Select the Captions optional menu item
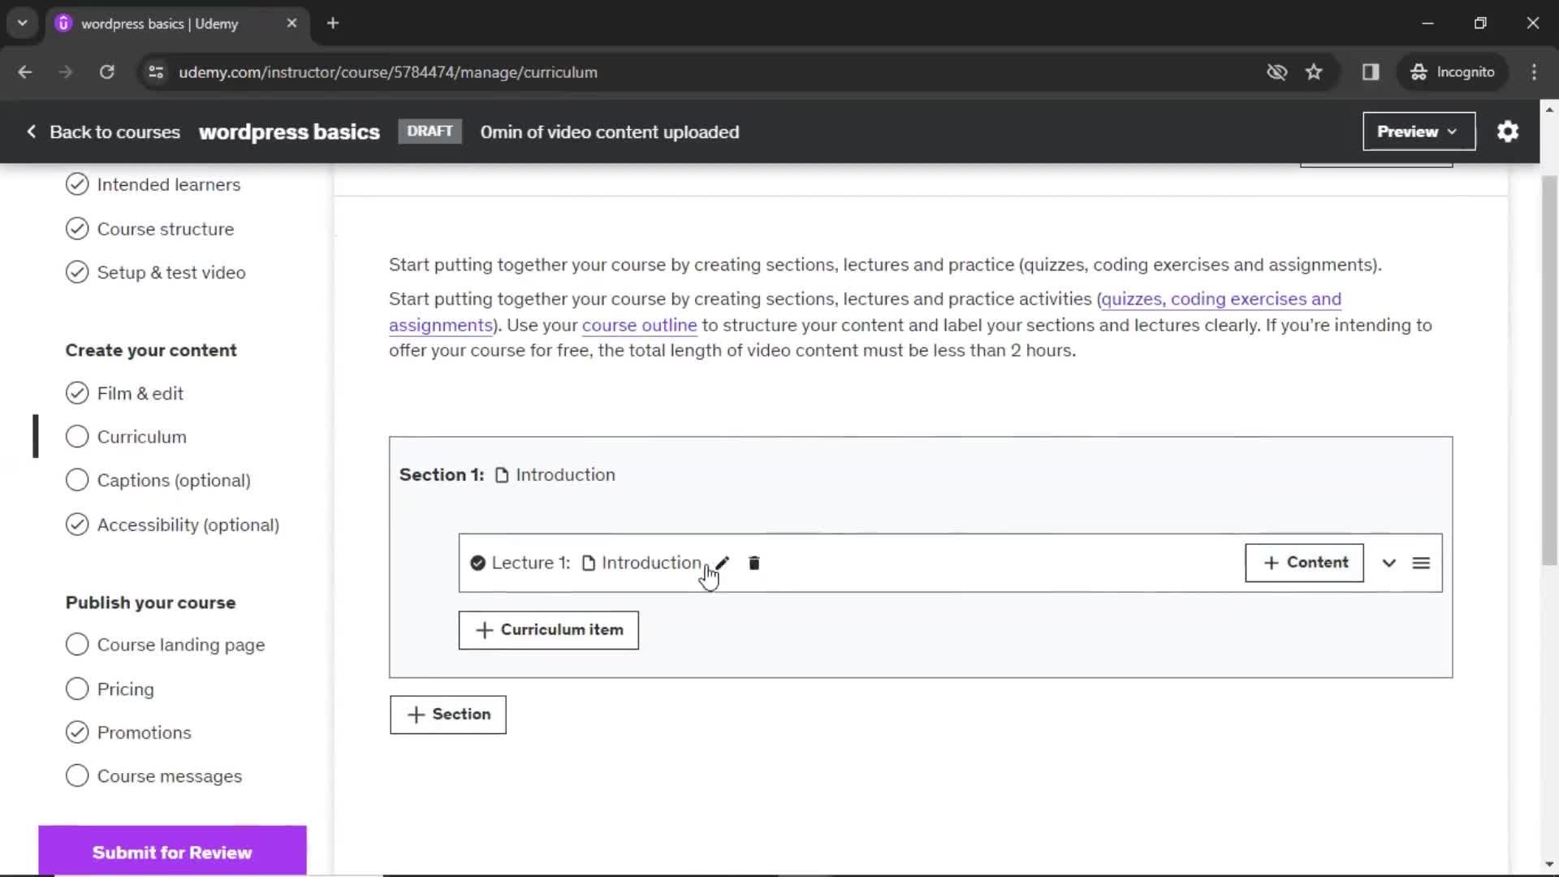 [174, 480]
